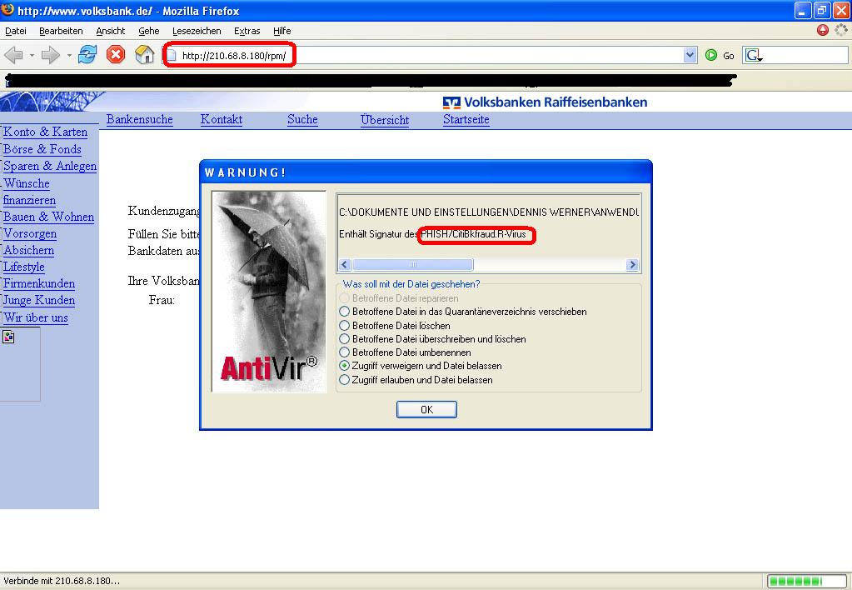The image size is (852, 590).
Task: Open the Suche link
Action: click(x=302, y=120)
